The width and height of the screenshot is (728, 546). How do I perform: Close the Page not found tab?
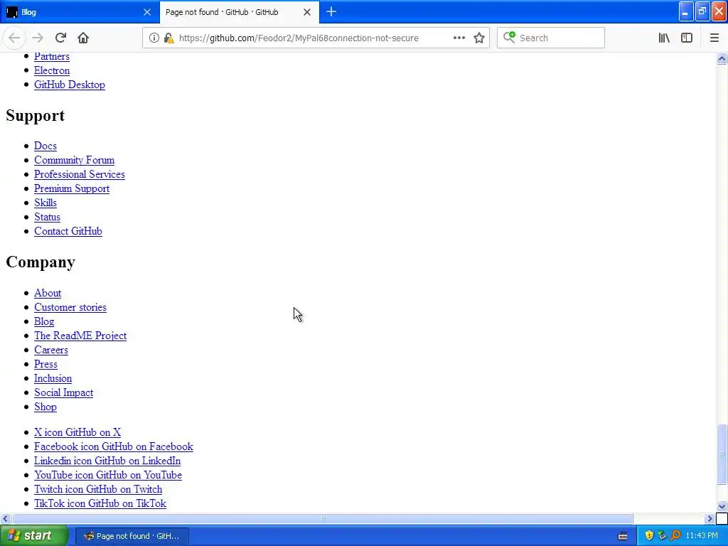307,12
